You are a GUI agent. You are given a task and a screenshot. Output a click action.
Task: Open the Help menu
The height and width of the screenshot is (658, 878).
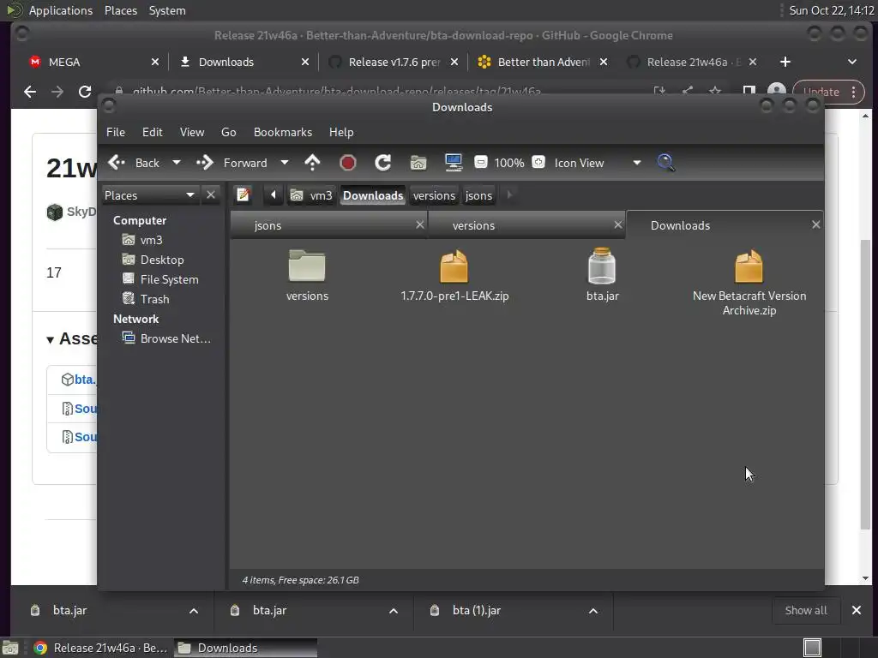[341, 132]
